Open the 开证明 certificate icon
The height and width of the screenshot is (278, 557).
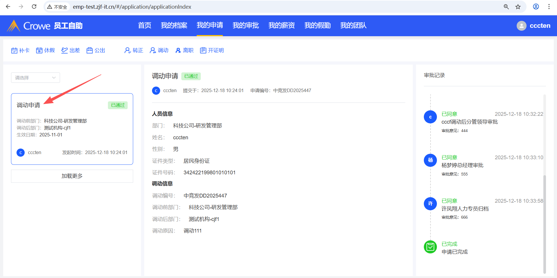tap(203, 51)
